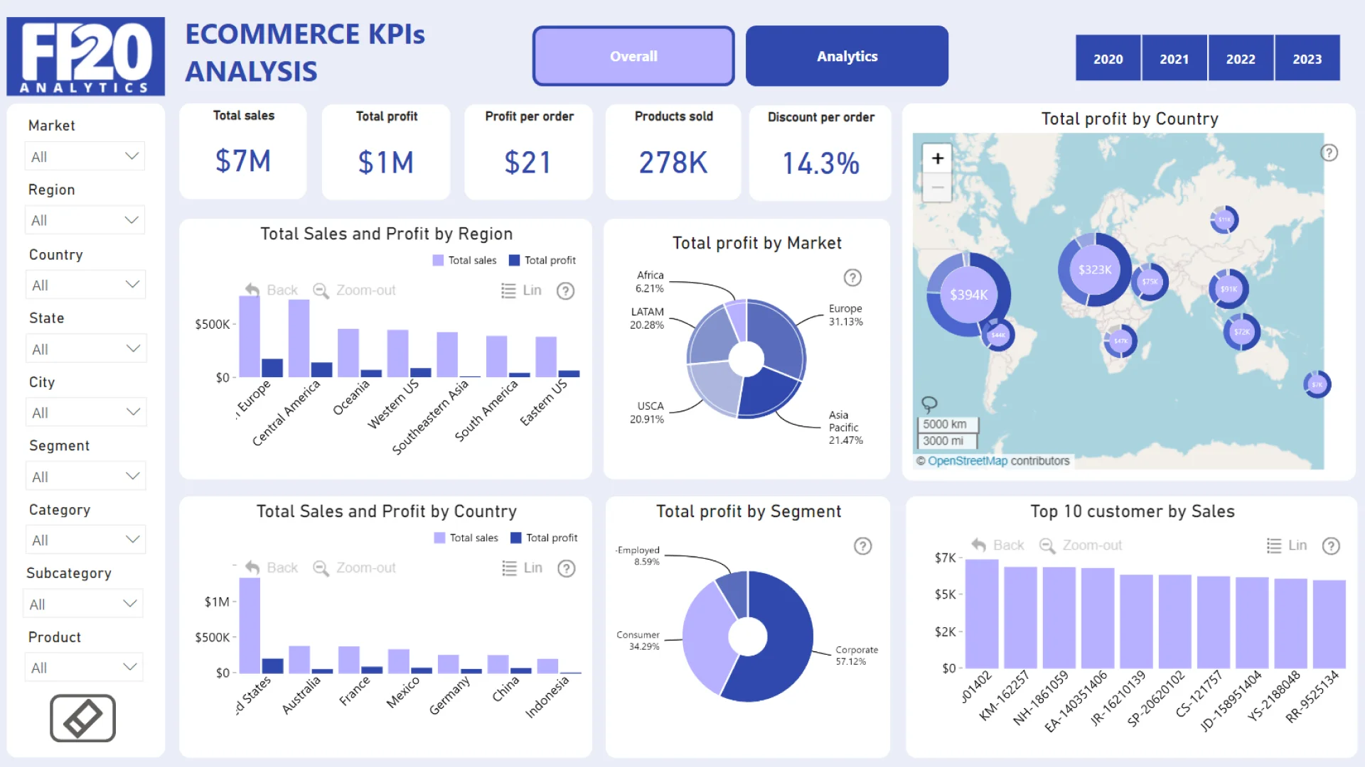Toggle Total sales legend in Region chart

tap(464, 261)
